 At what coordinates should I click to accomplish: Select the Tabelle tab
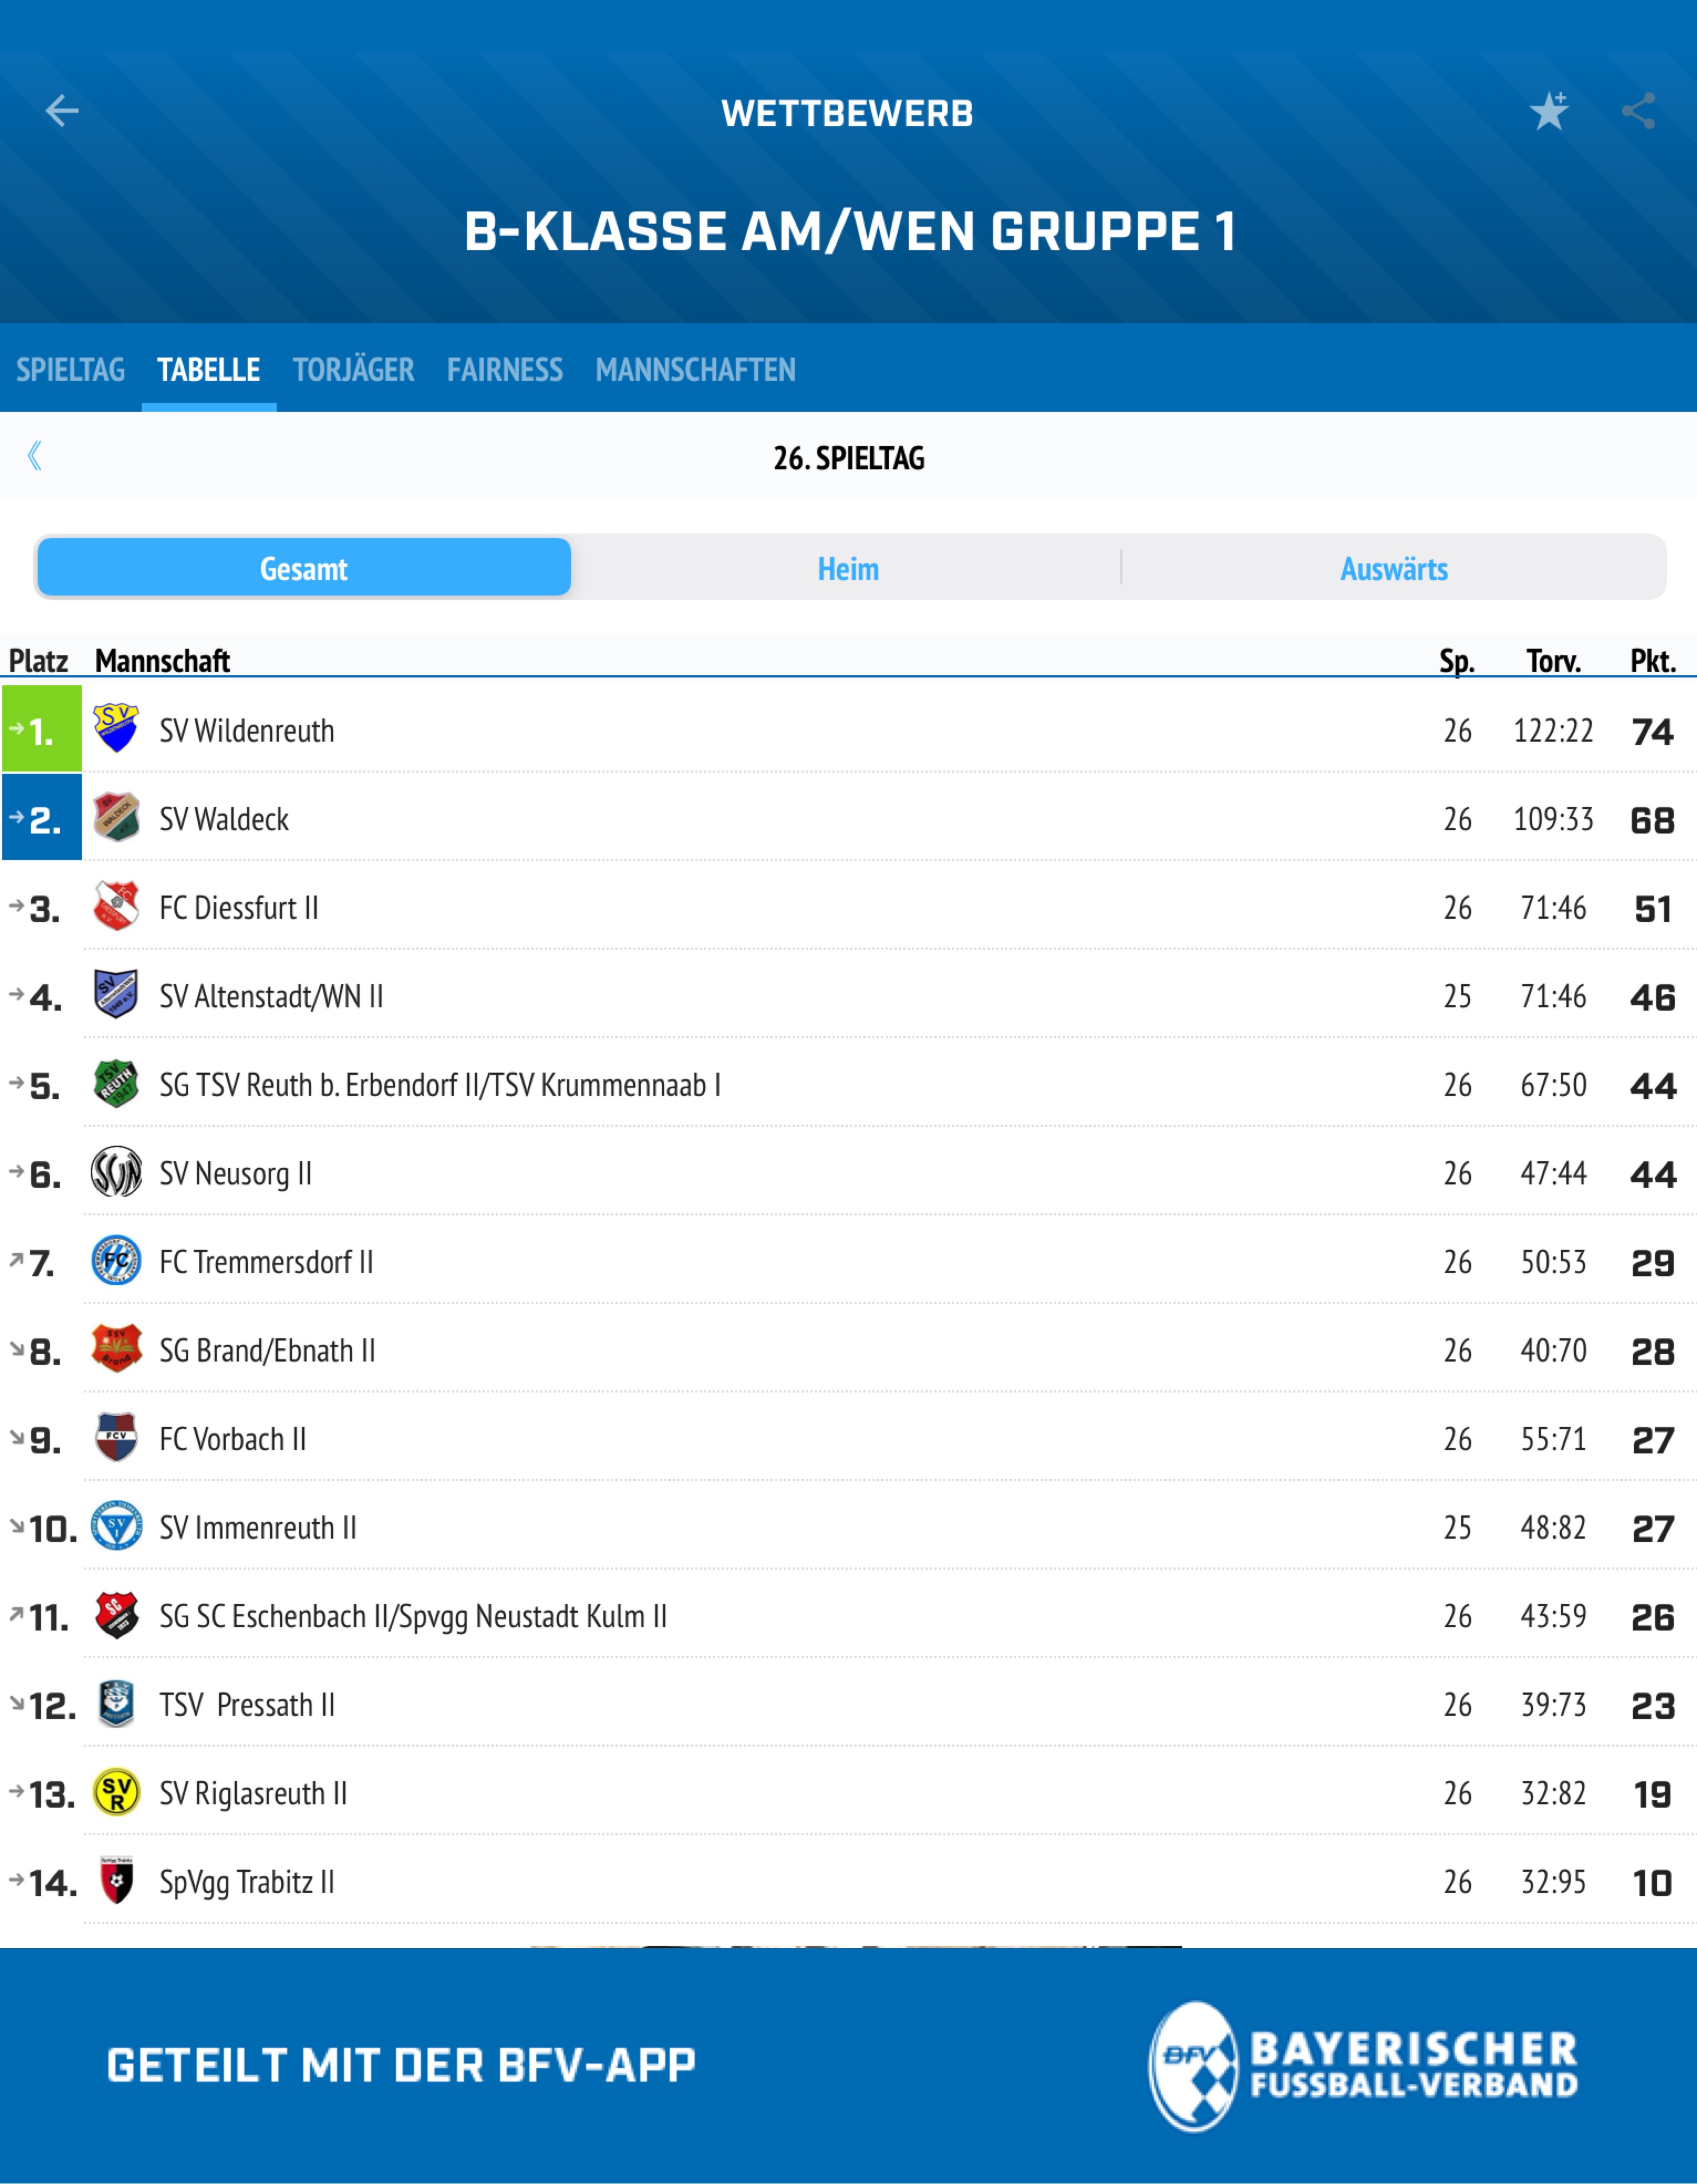pyautogui.click(x=209, y=369)
